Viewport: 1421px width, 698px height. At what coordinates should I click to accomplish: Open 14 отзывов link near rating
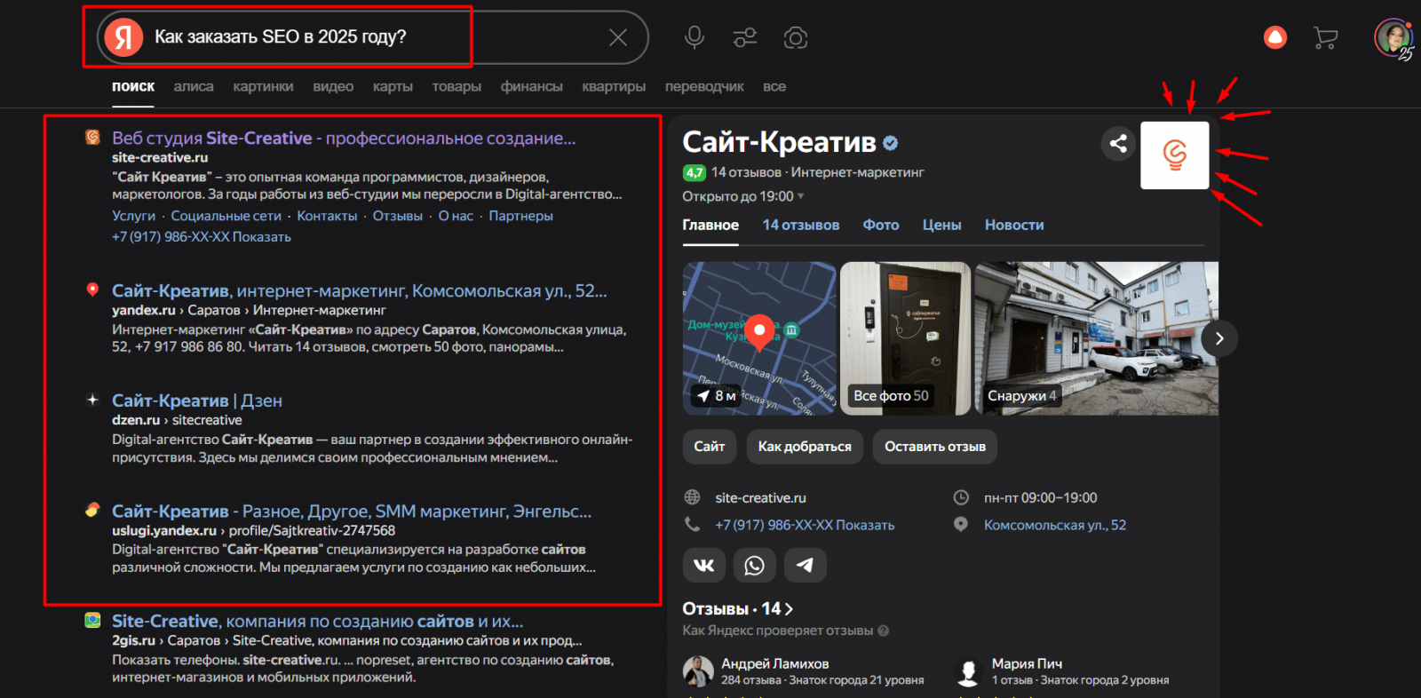pyautogui.click(x=746, y=172)
